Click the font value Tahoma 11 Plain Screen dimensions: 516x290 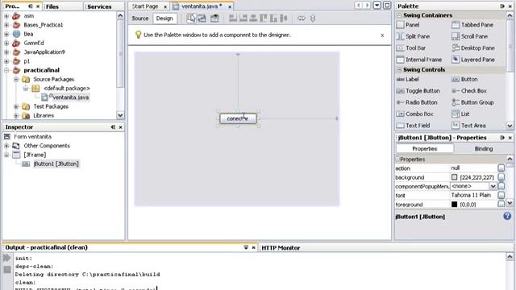pos(471,195)
